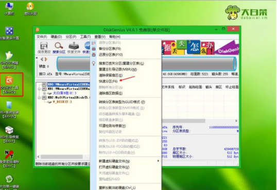The height and width of the screenshot is (190, 277).
Task: Launch the Win系统安装 (Alt+W) desktop shortcut
Action: 9,109
